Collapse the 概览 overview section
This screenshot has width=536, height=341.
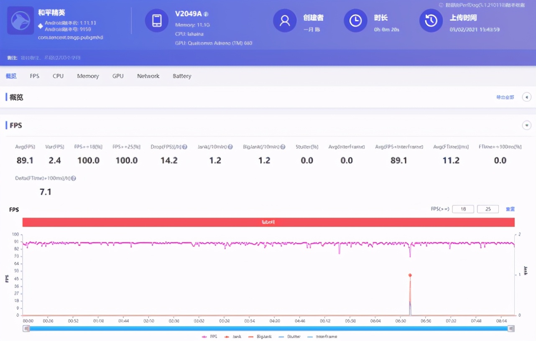tap(526, 97)
